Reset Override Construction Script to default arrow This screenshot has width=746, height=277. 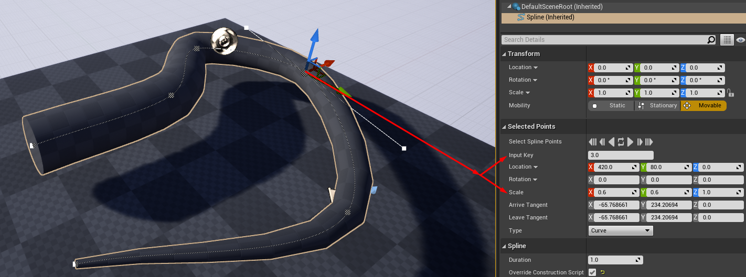click(x=602, y=272)
